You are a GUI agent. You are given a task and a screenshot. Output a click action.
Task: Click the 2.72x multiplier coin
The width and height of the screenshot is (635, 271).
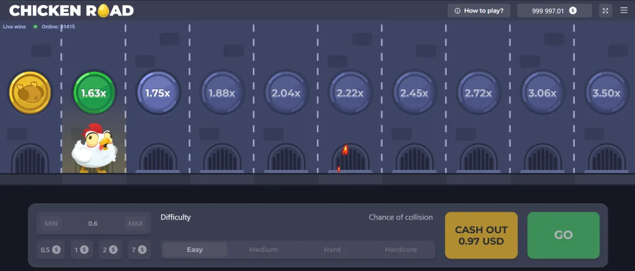coord(478,93)
